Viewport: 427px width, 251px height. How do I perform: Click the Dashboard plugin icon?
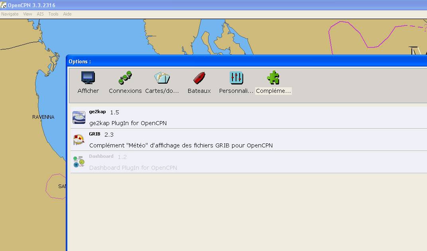click(79, 162)
